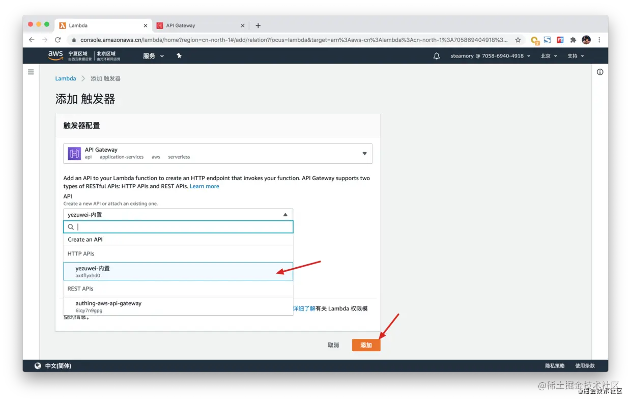This screenshot has height=402, width=631.
Task: Open Chrome's three-dot menu
Action: pos(599,40)
